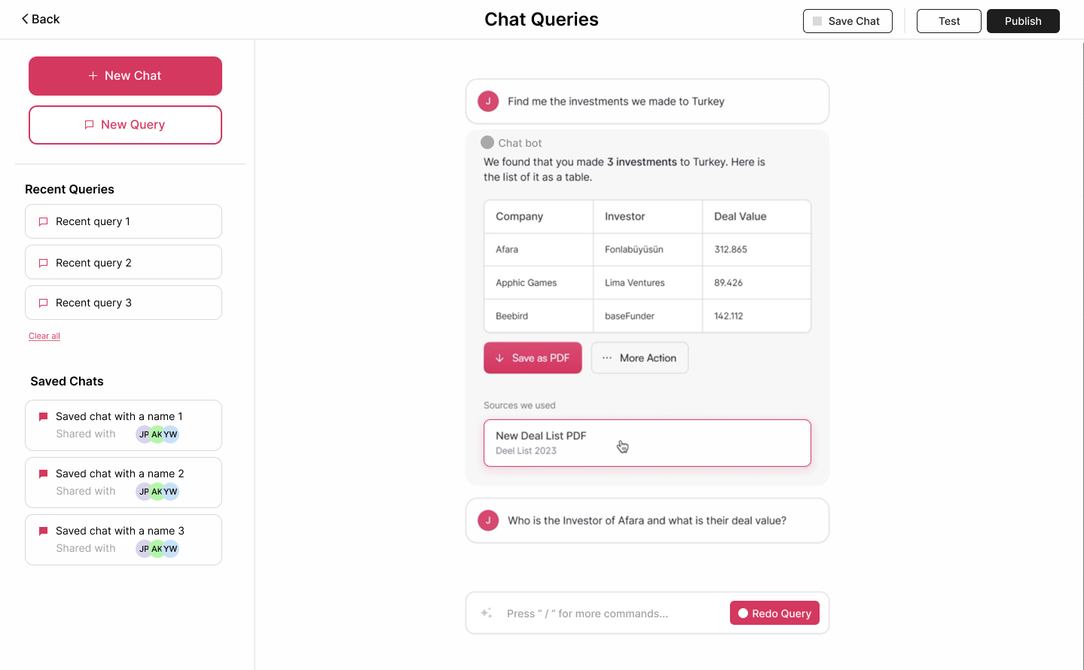Click the JP AK YW avatars on Saved chat 2

click(157, 492)
